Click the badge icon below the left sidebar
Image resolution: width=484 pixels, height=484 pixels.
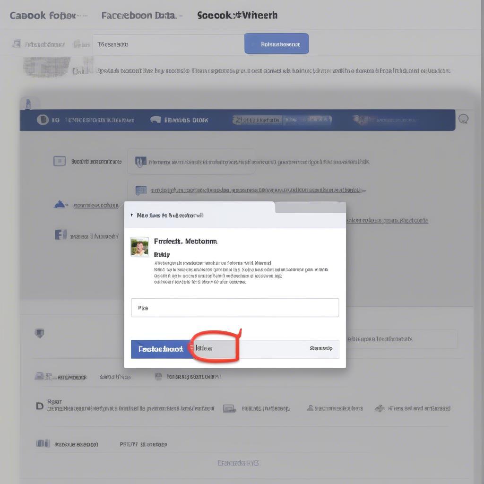coord(40,333)
